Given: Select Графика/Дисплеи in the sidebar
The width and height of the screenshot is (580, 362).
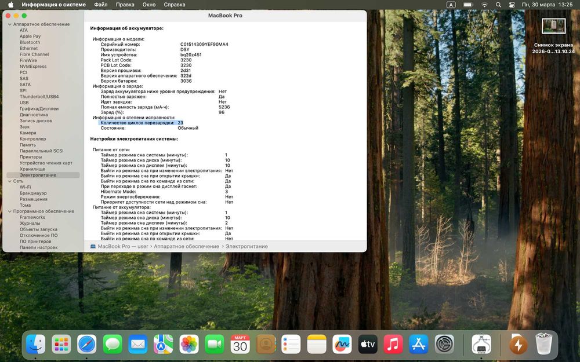Looking at the screenshot, I should pyautogui.click(x=39, y=109).
